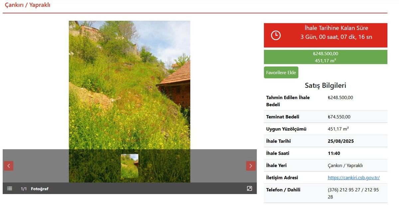The height and width of the screenshot is (208, 399).
Task: Click the Teminat Bedeli ₺74.550,00 value
Action: point(339,117)
